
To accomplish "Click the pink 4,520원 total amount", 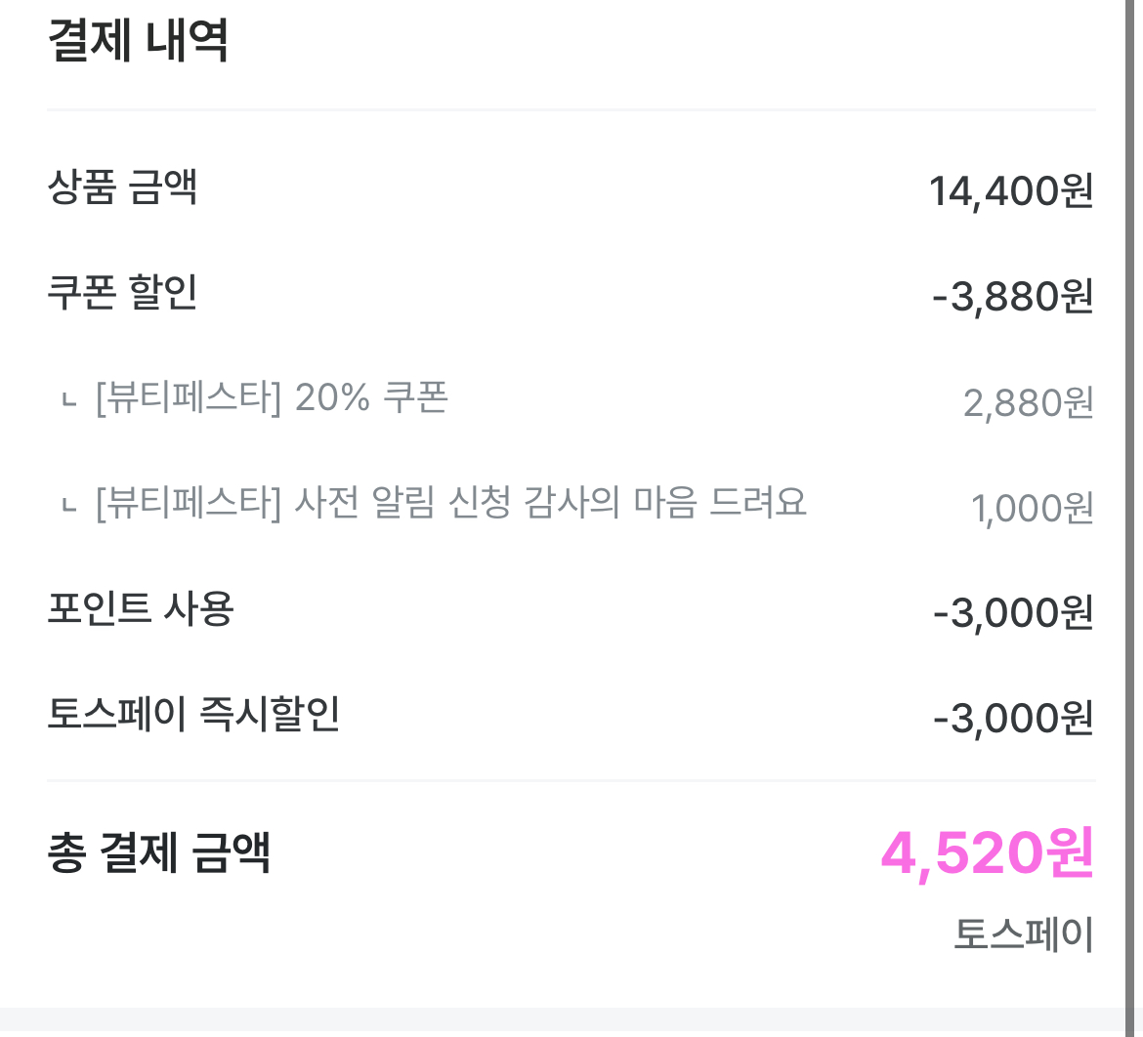I will click(x=987, y=854).
